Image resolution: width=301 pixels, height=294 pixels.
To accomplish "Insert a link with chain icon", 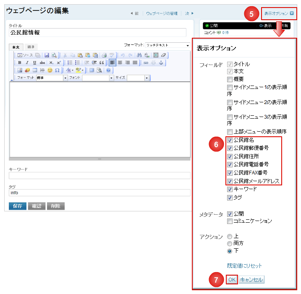I will pos(146,63).
